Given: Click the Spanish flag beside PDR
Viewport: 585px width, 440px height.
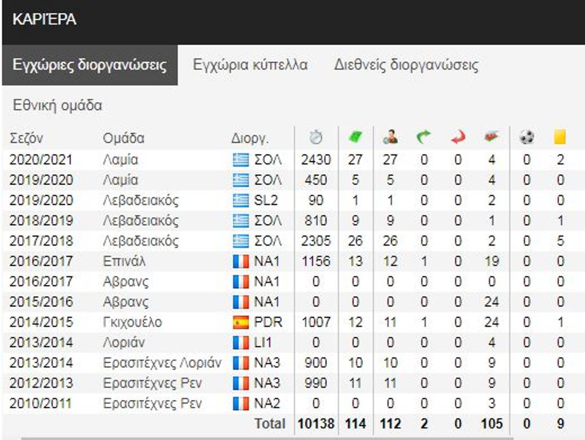Looking at the screenshot, I should pos(241,322).
